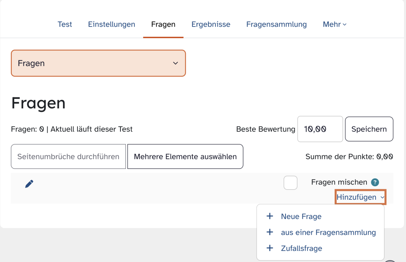Viewport: 406px width, 262px height.
Task: Select the Fragen tab
Action: 163,24
